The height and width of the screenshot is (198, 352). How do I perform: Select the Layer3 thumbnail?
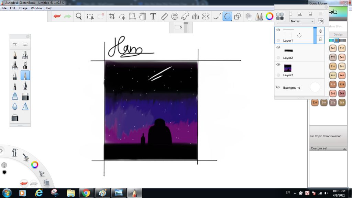click(288, 68)
